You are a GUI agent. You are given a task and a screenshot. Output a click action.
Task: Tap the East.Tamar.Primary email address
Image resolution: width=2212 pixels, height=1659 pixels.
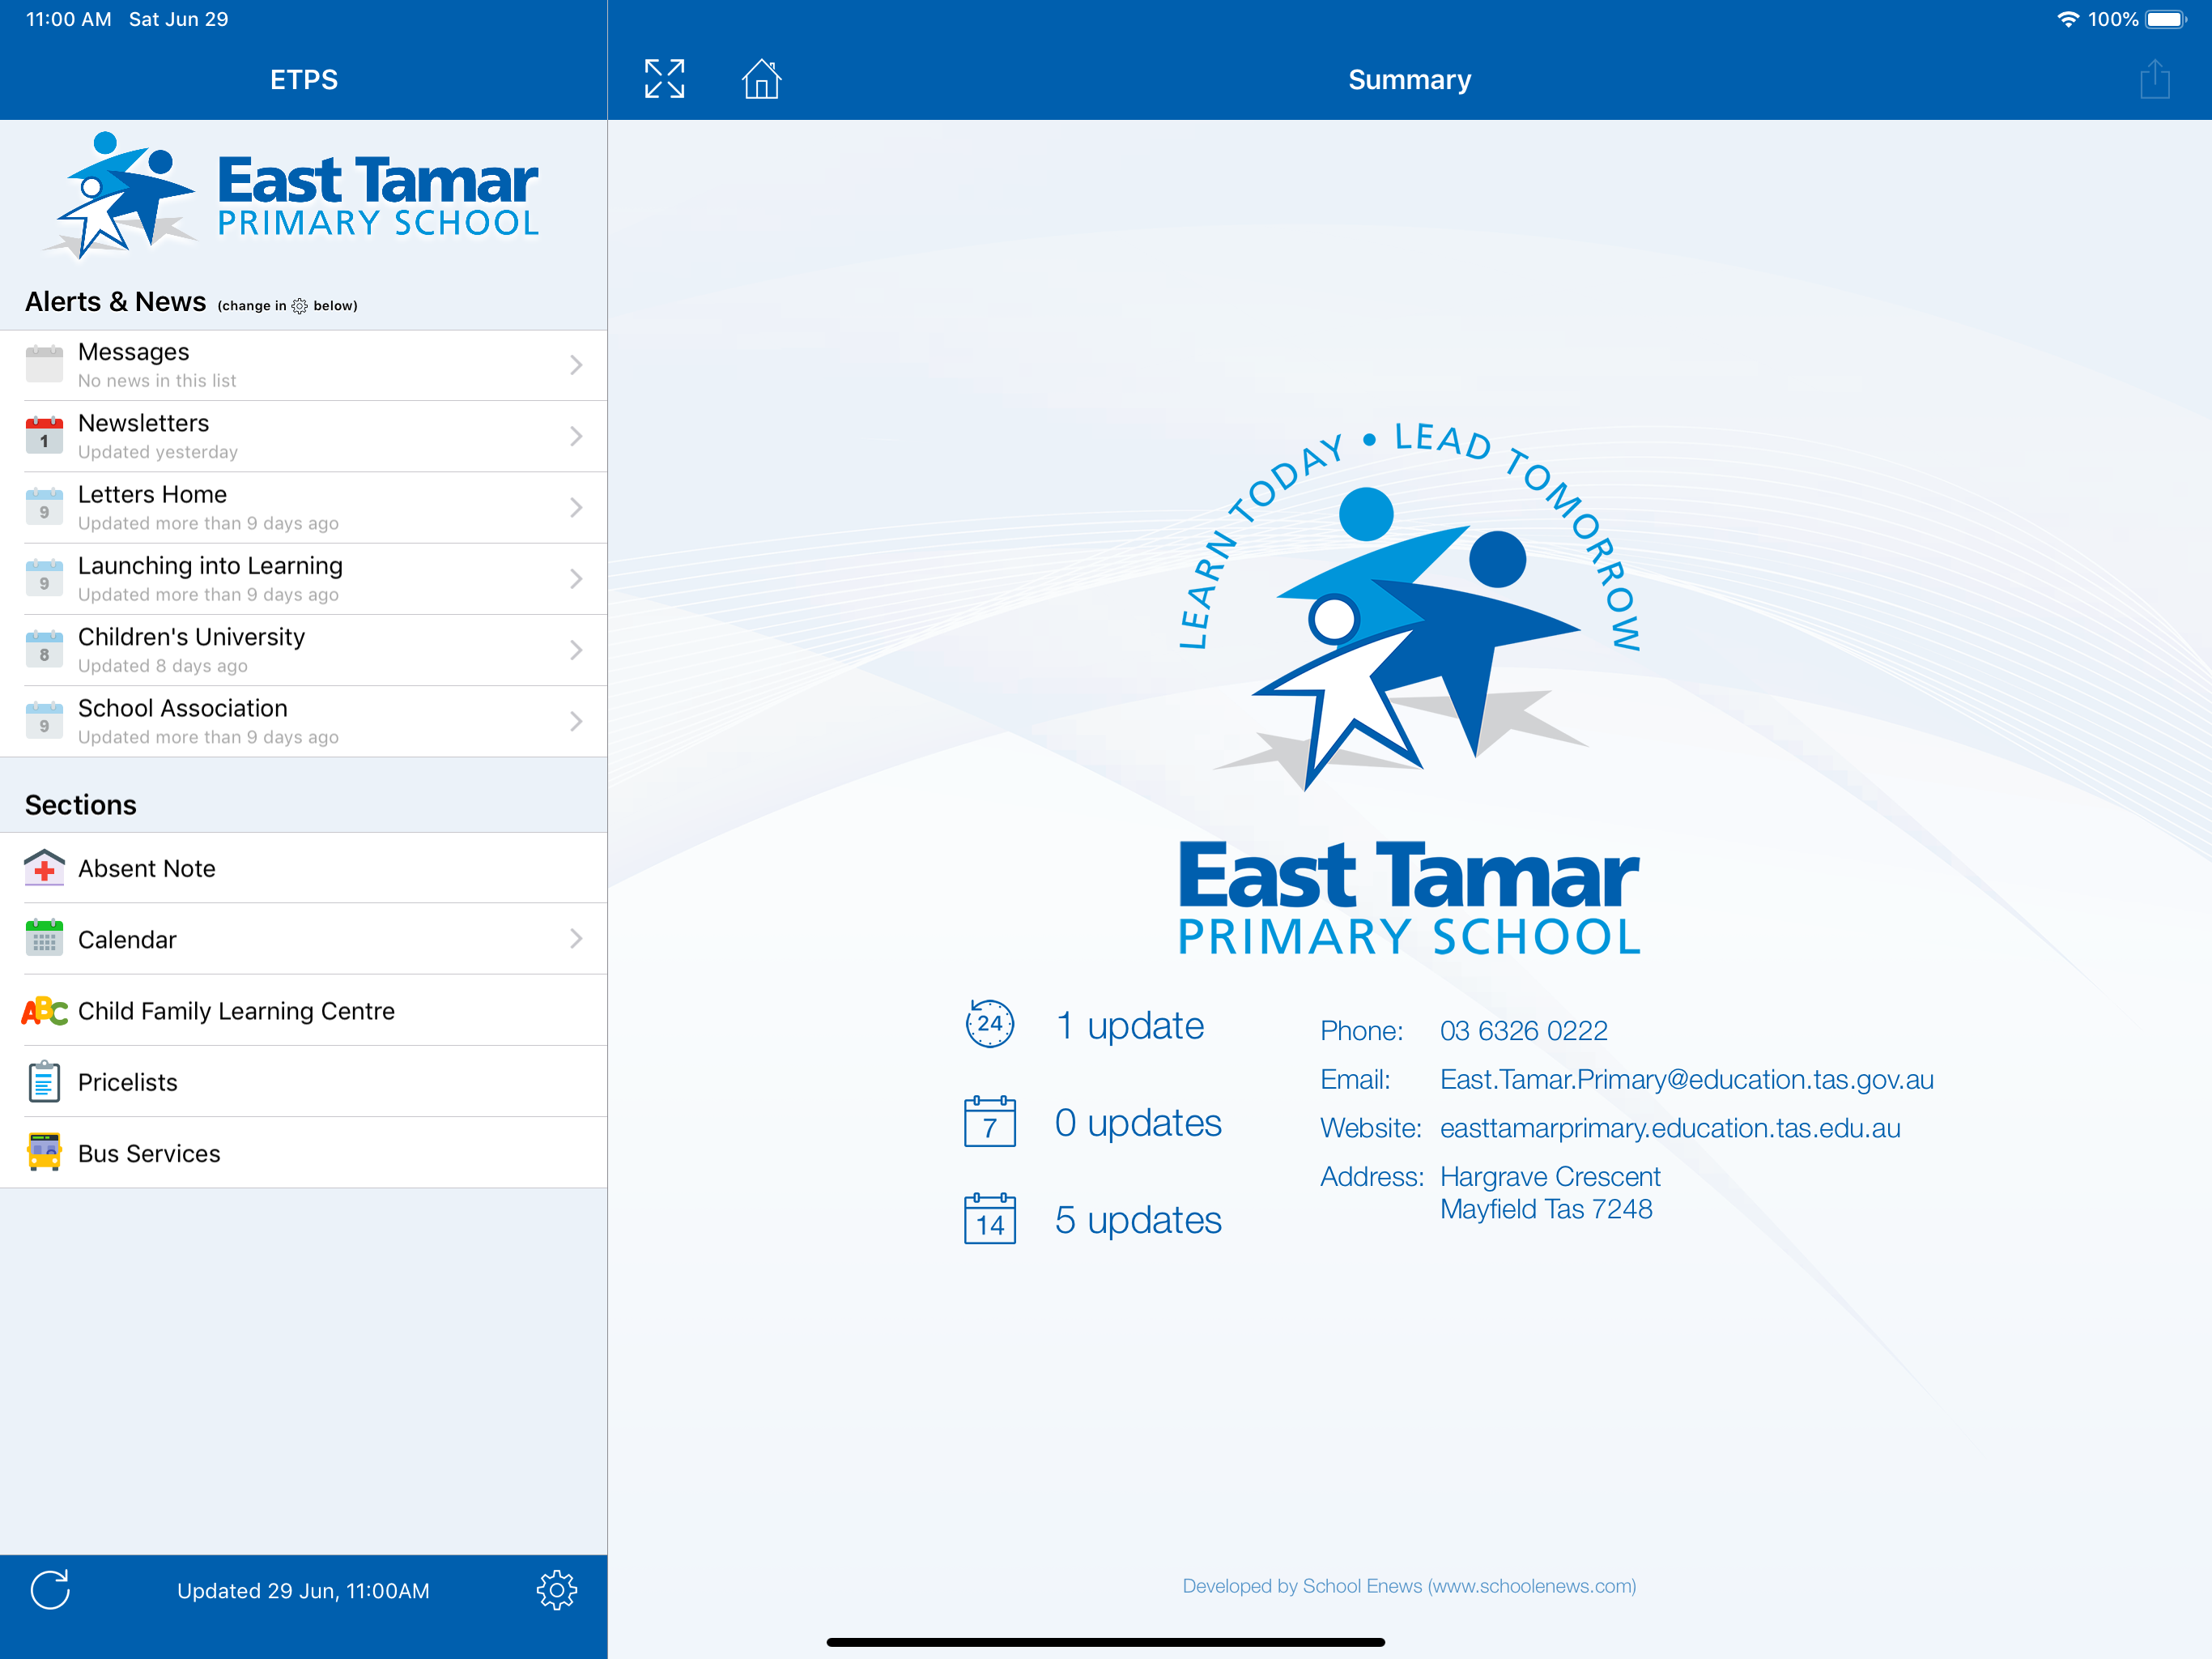coord(1686,1080)
